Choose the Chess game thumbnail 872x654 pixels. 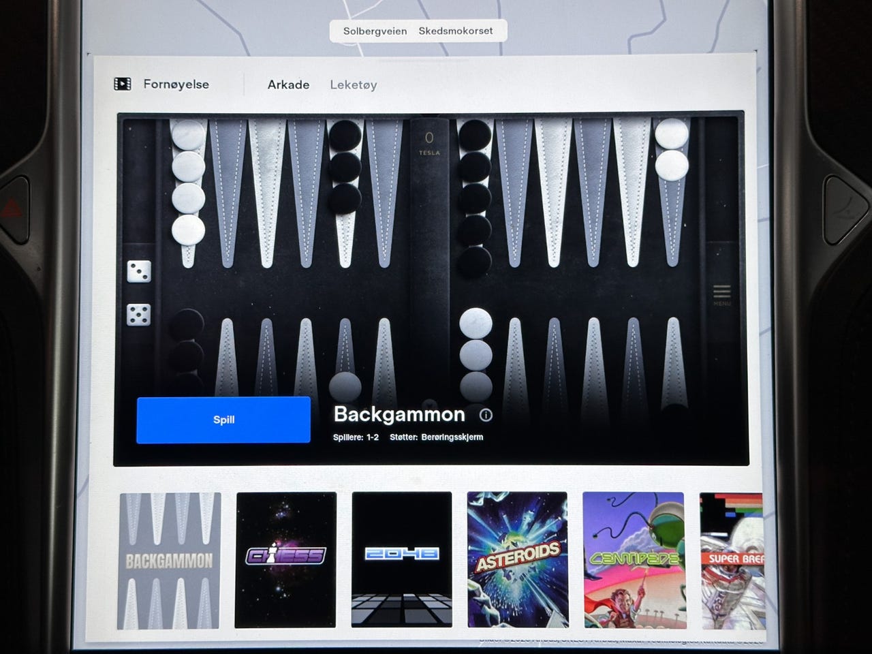coord(285,560)
